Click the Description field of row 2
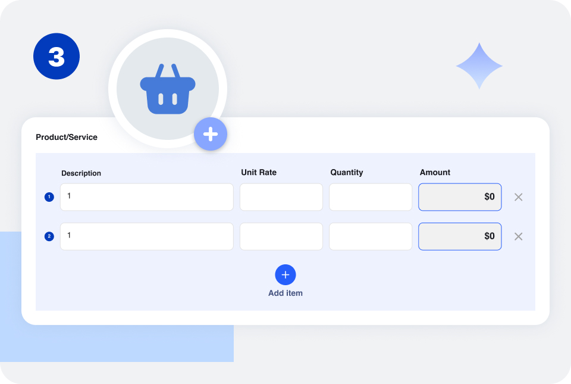Image resolution: width=571 pixels, height=384 pixels. [x=147, y=236]
